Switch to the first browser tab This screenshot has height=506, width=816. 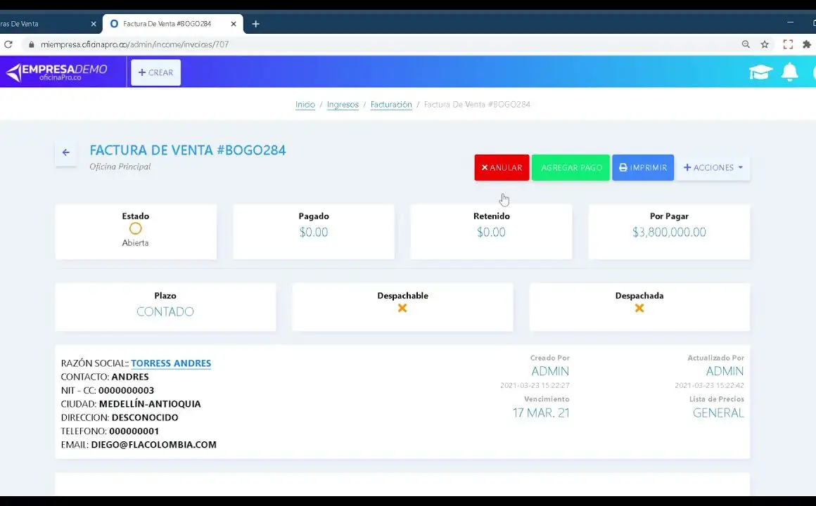[x=42, y=24]
